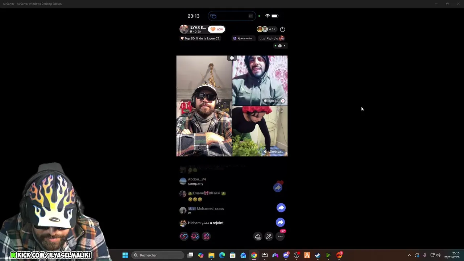Click the Emane BlFassi username

[207, 193]
